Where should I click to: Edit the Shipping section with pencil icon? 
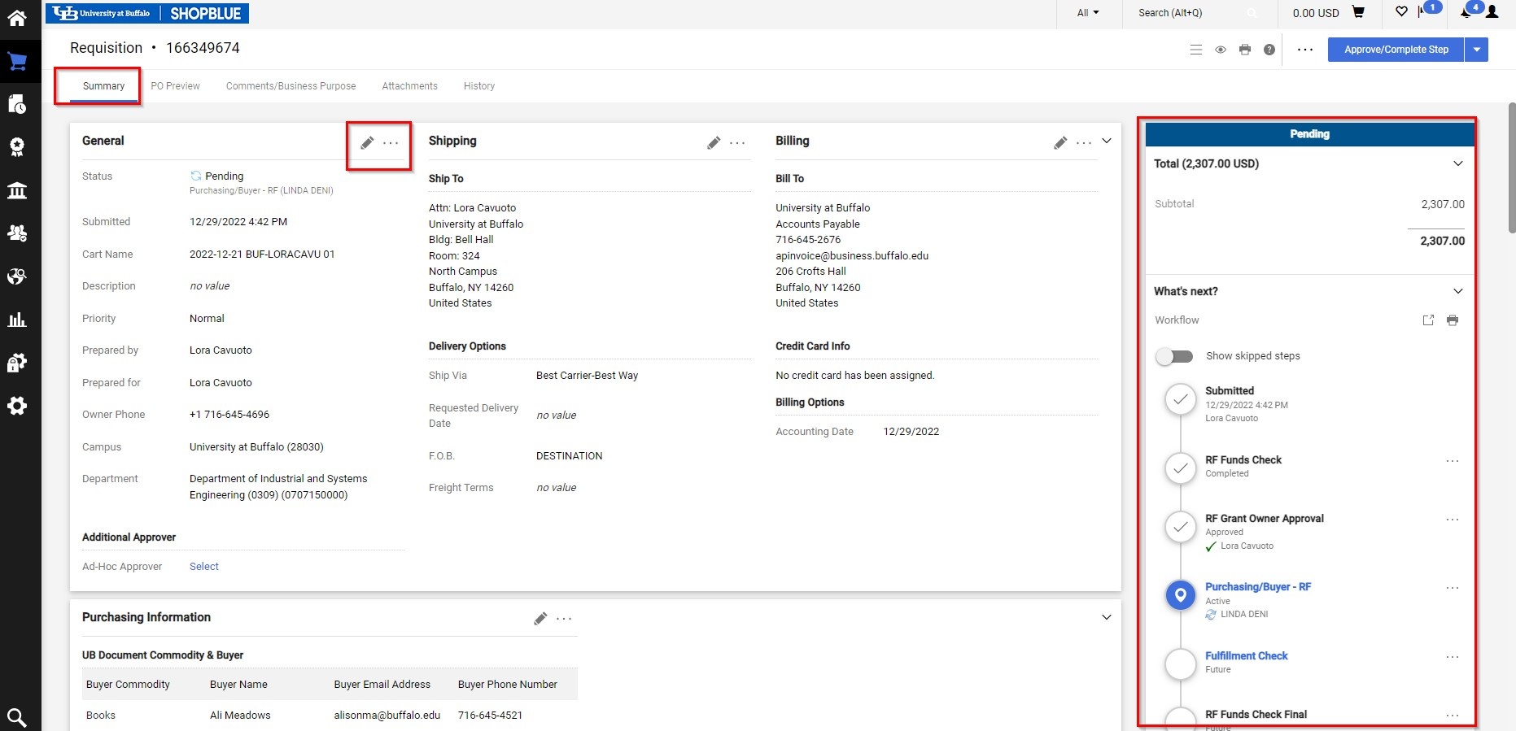pos(714,143)
